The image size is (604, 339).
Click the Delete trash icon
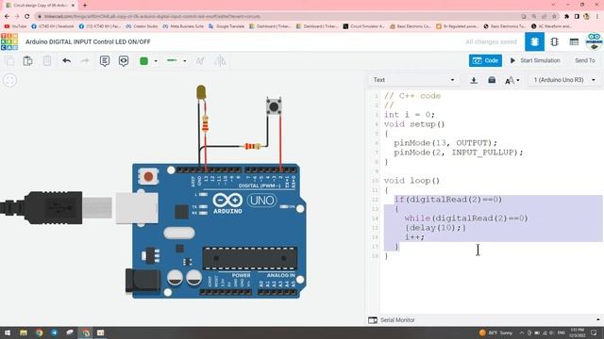point(47,60)
